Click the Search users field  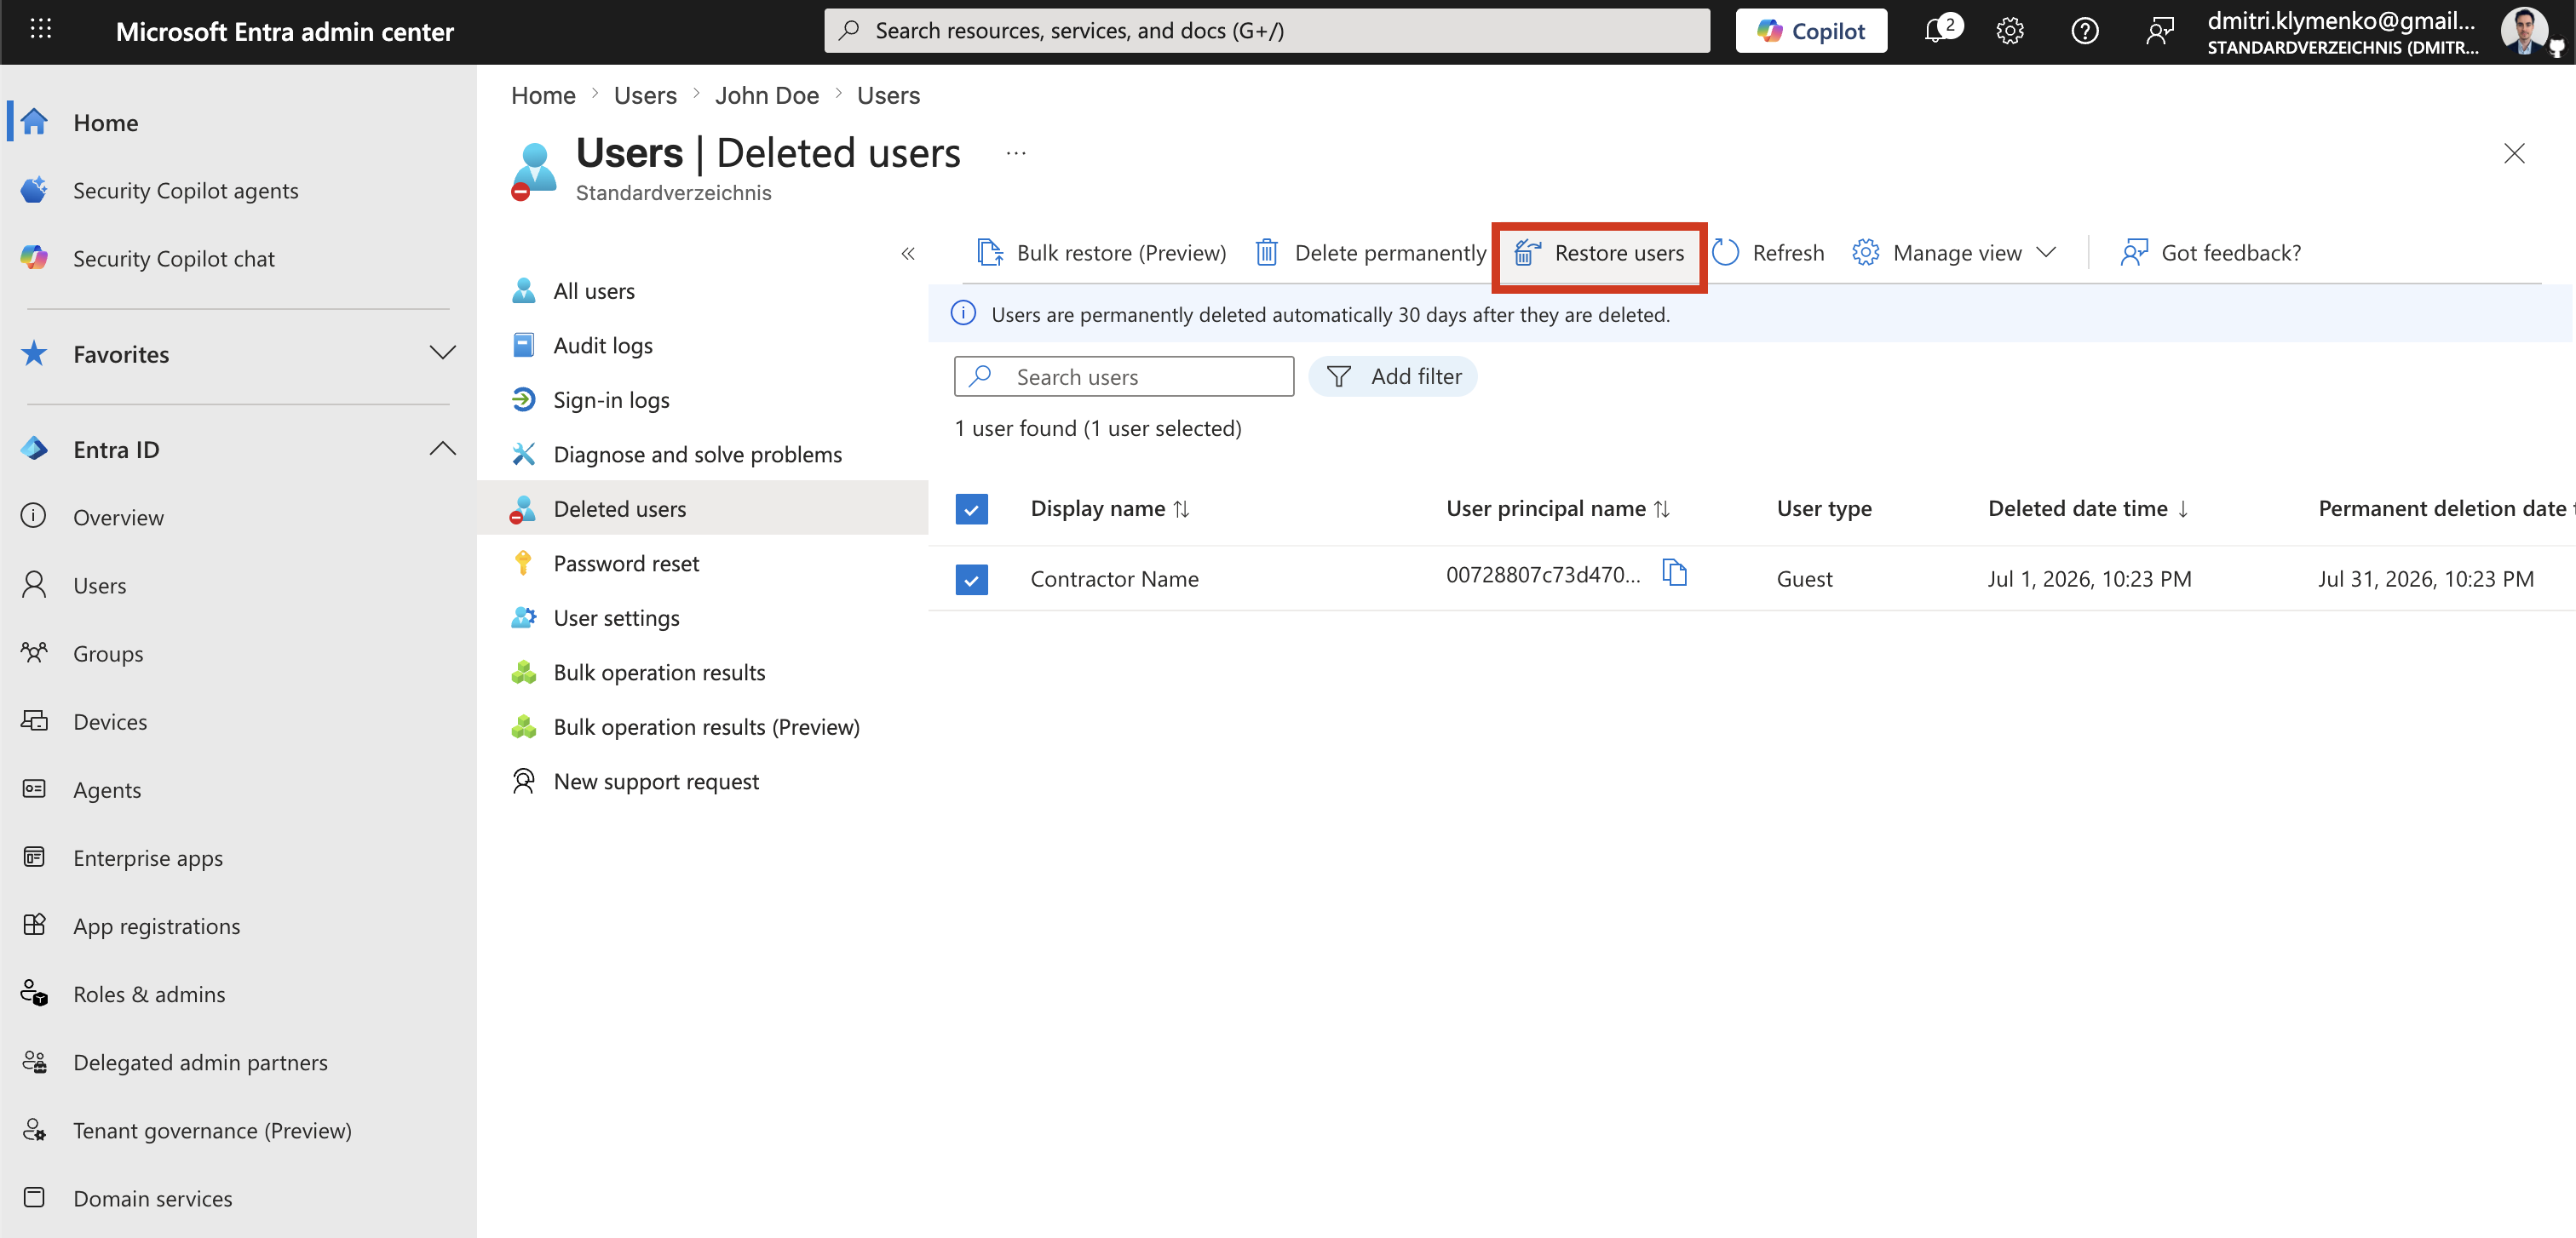1124,376
